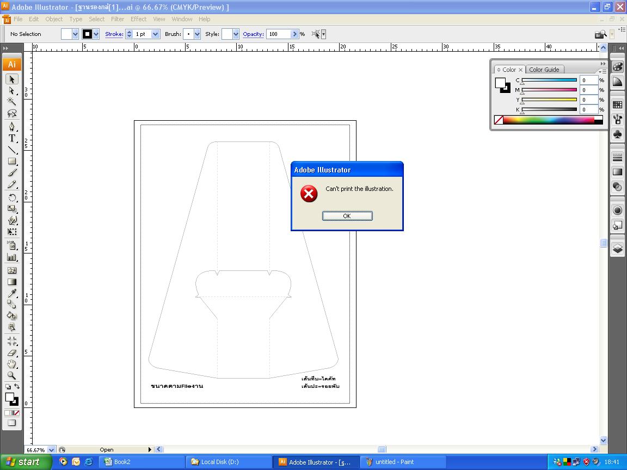Click the K percentage input field
The height and width of the screenshot is (470, 627).
(588, 109)
